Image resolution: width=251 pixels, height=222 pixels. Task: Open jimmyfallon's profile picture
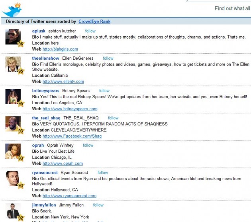13,211
